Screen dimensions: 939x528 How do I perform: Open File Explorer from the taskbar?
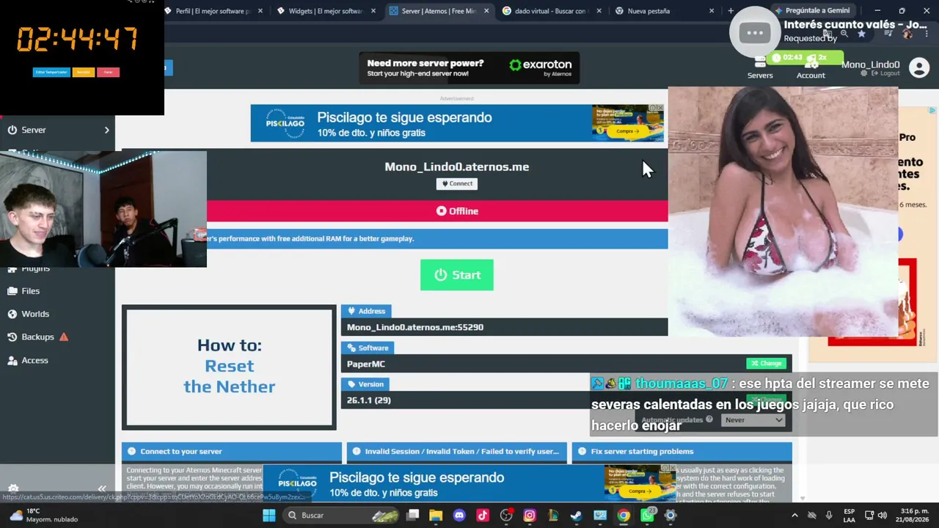436,516
